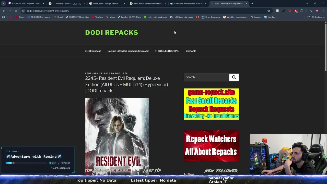The height and width of the screenshot is (184, 327).
Task: Close the mace bear Google Search tab
Action: tap(125, 4)
